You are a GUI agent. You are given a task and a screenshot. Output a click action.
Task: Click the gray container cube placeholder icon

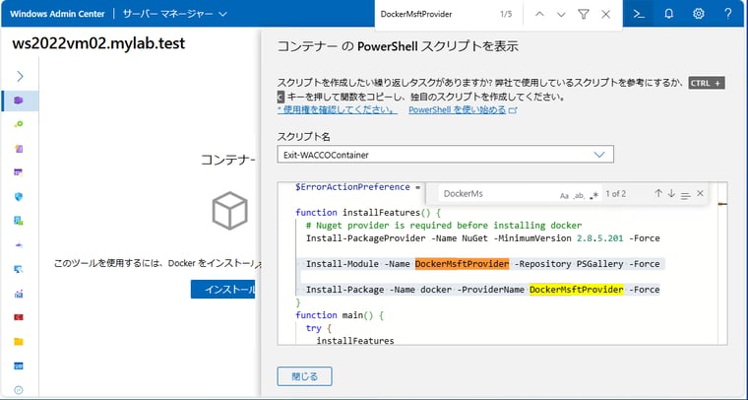pyautogui.click(x=230, y=211)
